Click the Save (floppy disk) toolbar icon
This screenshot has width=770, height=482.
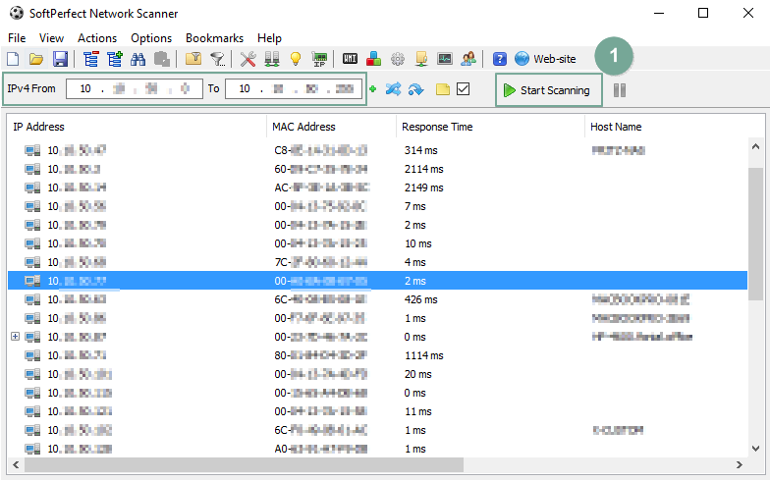point(60,60)
